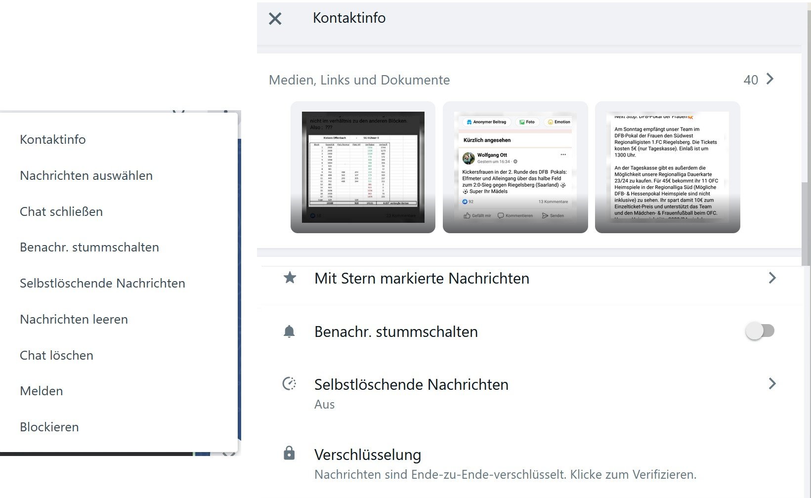Expand Mit Stern markierte Nachrichten chevron
This screenshot has height=498, width=811.
pos(772,278)
